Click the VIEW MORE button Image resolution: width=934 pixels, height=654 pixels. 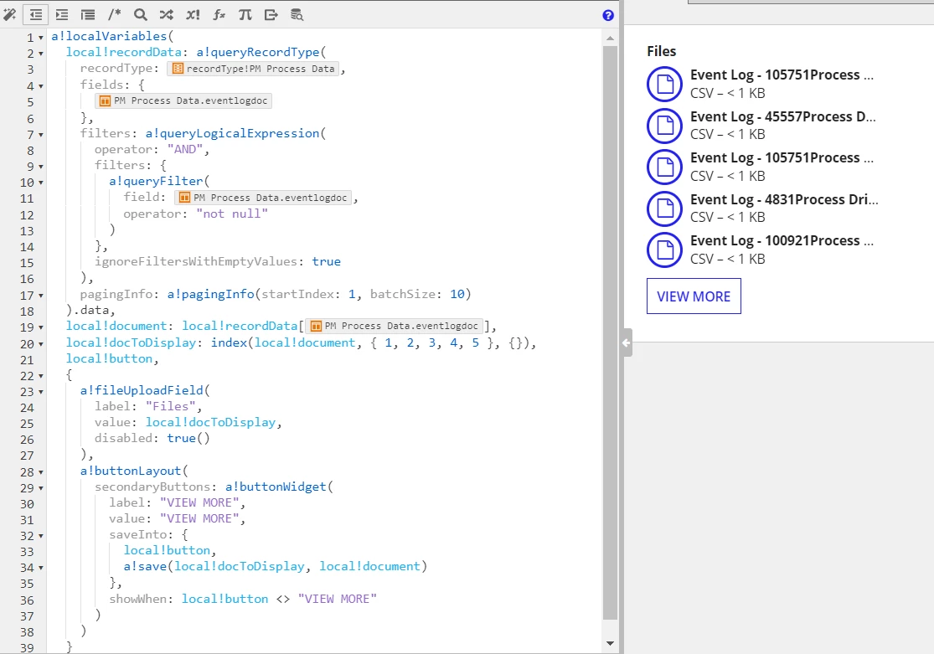tap(694, 296)
